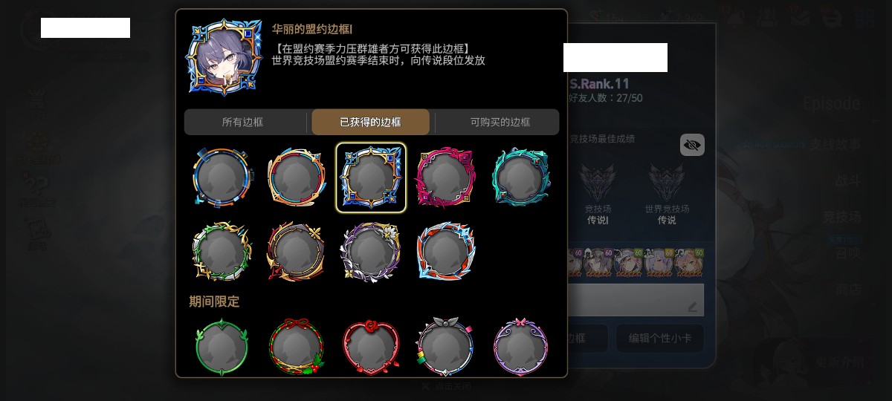Open the 可购买的边框 tab

pyautogui.click(x=500, y=122)
